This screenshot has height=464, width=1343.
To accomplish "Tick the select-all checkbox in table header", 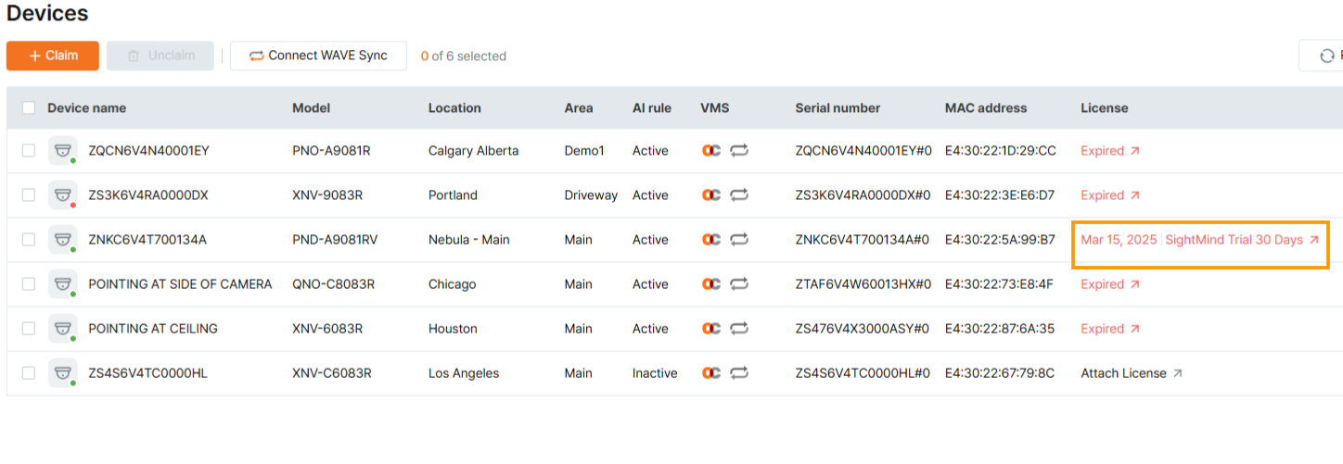I will (29, 107).
